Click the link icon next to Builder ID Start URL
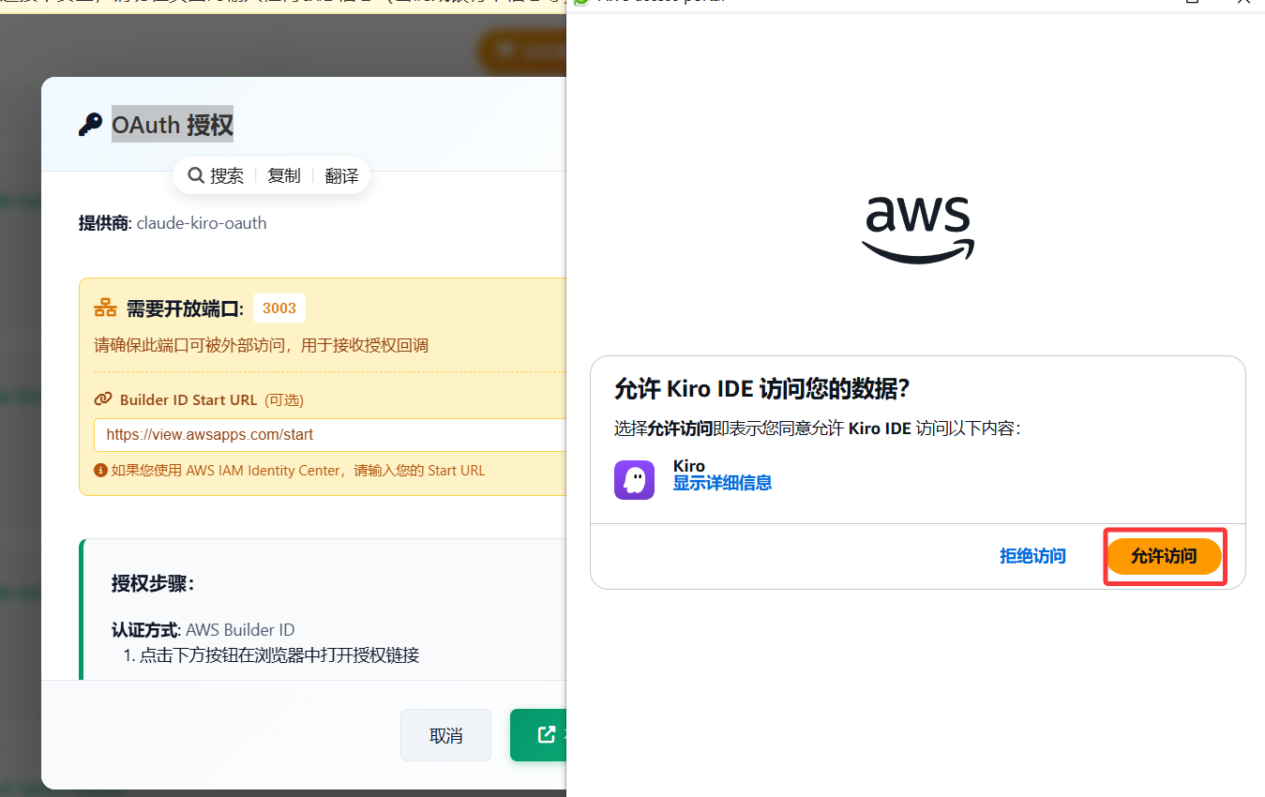This screenshot has width=1265, height=797. click(x=102, y=398)
